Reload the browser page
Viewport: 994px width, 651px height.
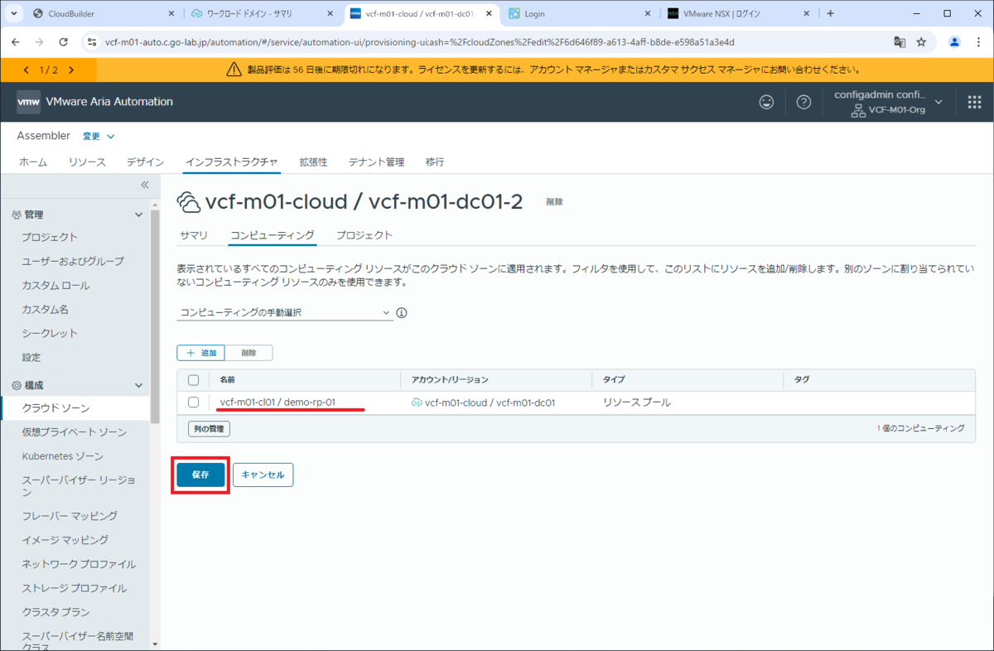[x=64, y=42]
